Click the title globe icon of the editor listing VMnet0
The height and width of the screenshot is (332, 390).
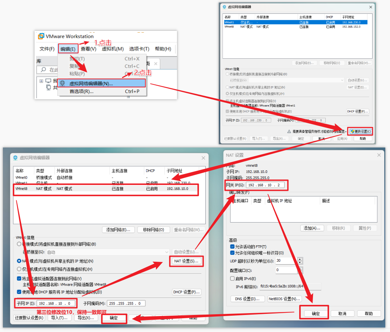(15, 158)
